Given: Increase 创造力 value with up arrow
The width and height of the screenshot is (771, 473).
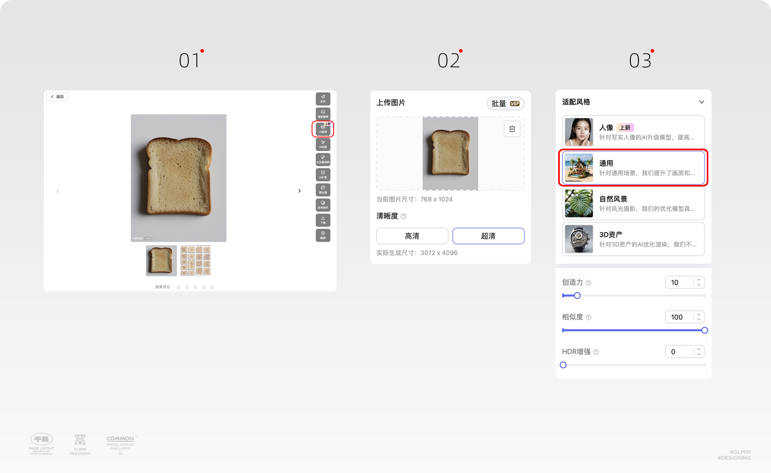Looking at the screenshot, I should [x=699, y=280].
